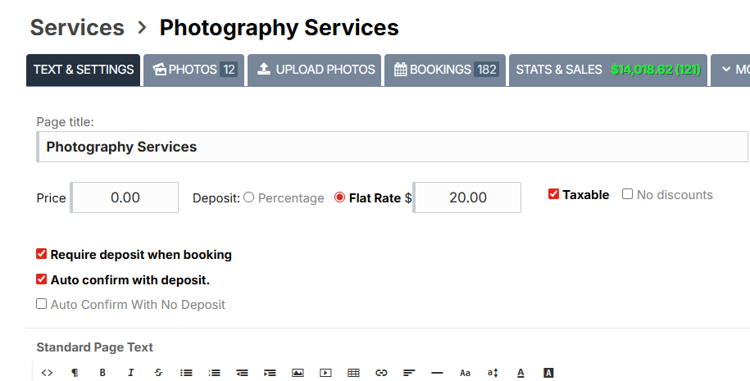The width and height of the screenshot is (750, 381).
Task: Insert an unordered bullet list
Action: [186, 372]
